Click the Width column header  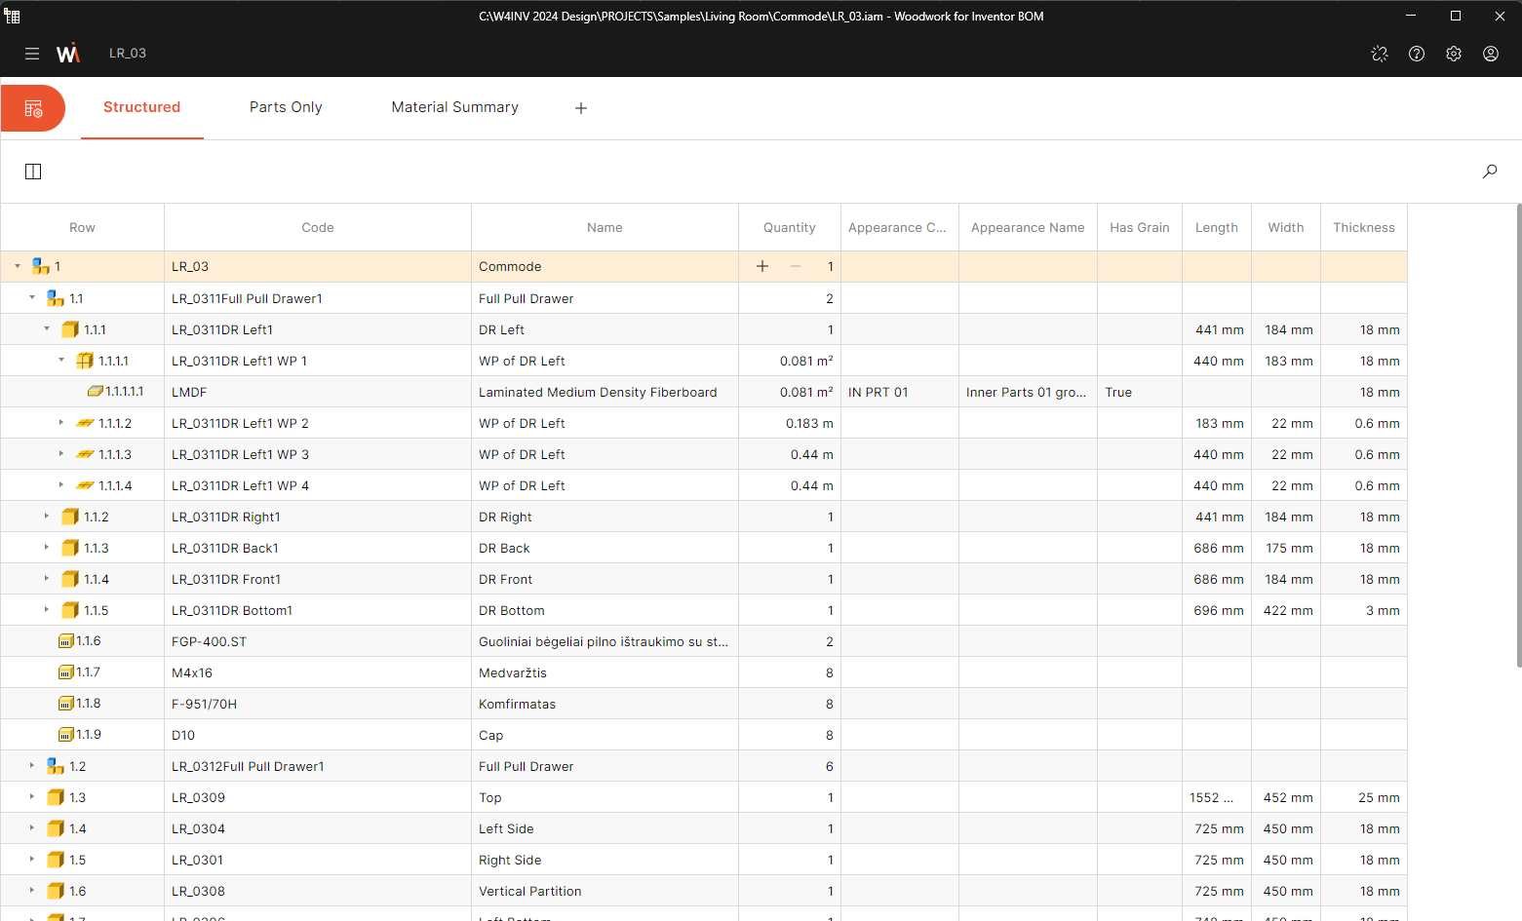coord(1286,227)
